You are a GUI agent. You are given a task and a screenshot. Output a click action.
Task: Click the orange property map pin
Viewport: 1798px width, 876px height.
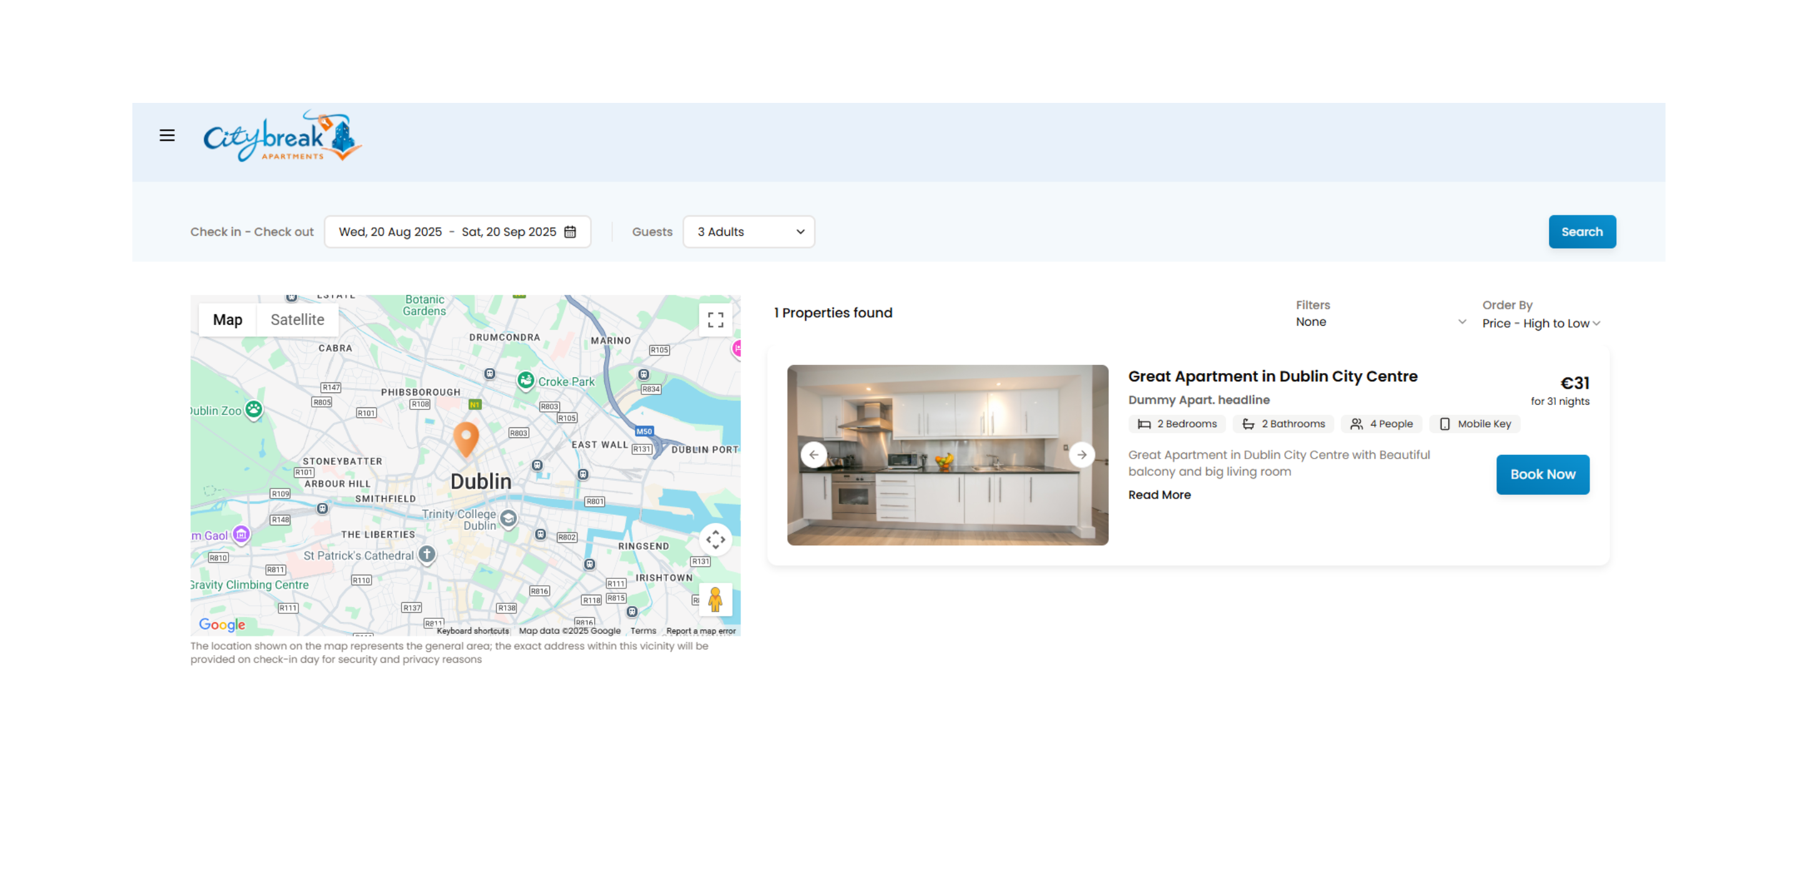click(466, 438)
